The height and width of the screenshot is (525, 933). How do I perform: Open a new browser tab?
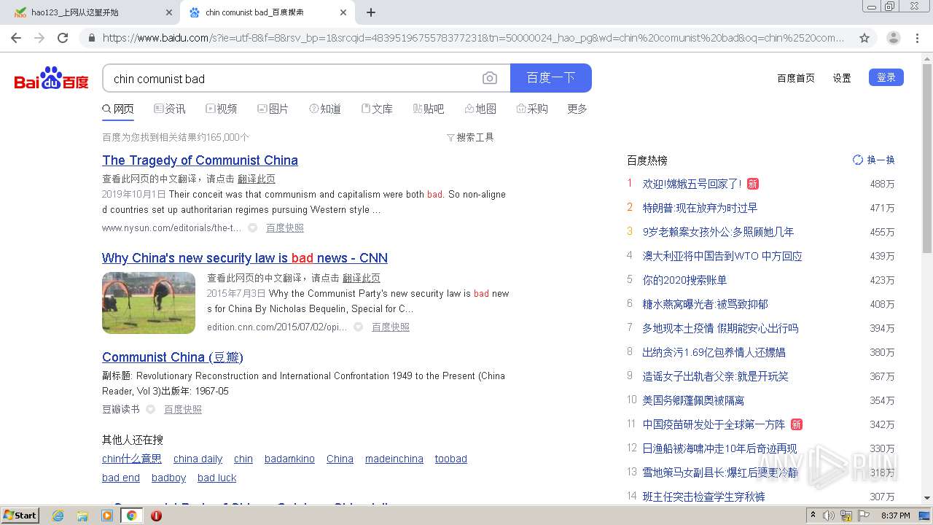(x=371, y=12)
